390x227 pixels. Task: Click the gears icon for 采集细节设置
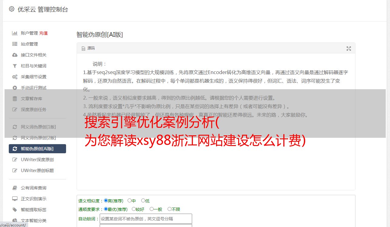[x=15, y=77]
